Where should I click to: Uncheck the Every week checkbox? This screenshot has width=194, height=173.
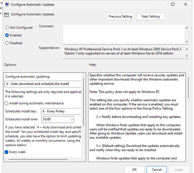click(6, 152)
